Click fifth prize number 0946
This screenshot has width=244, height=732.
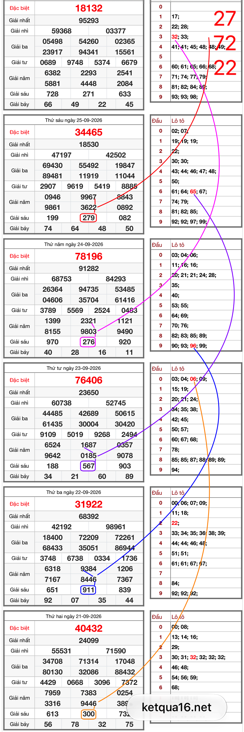(x=53, y=197)
